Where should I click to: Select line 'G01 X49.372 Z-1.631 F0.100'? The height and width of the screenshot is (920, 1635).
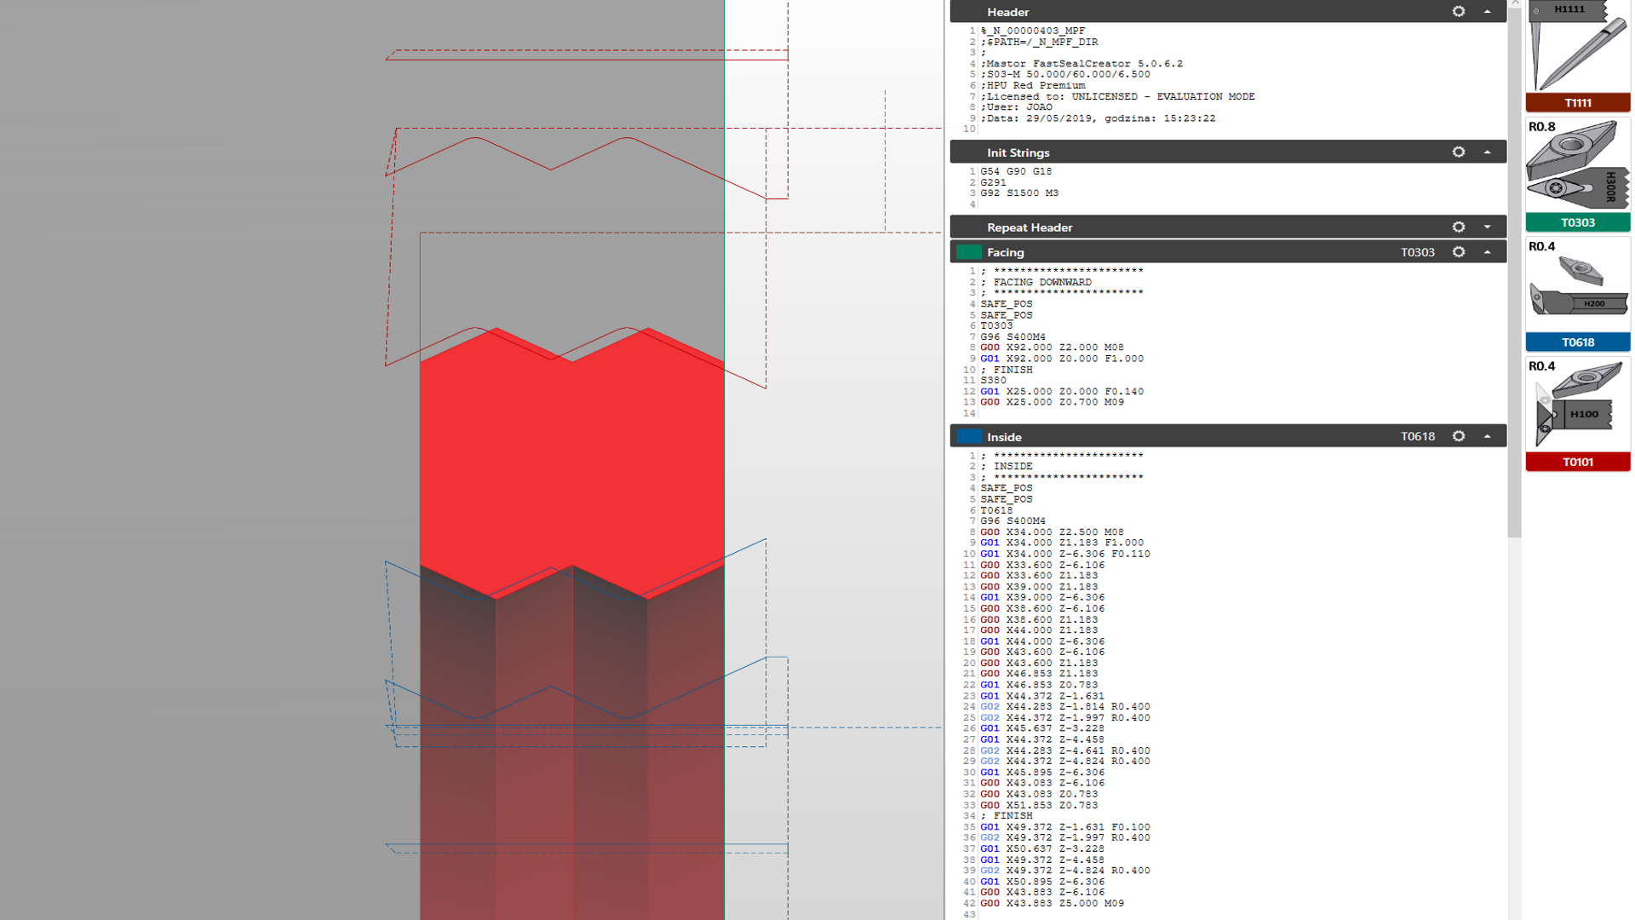[x=1064, y=827]
